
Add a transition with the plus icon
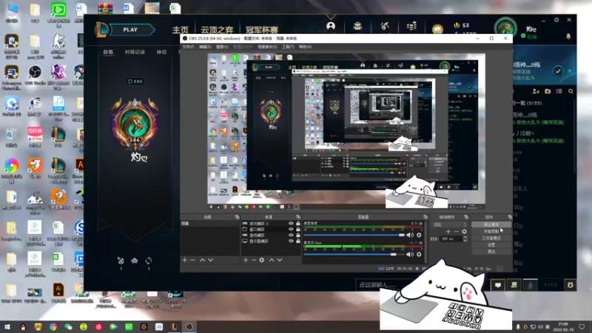click(448, 232)
